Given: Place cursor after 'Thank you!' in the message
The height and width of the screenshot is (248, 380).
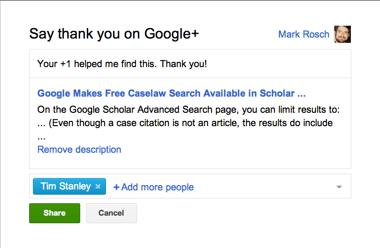Looking at the screenshot, I should [x=208, y=64].
